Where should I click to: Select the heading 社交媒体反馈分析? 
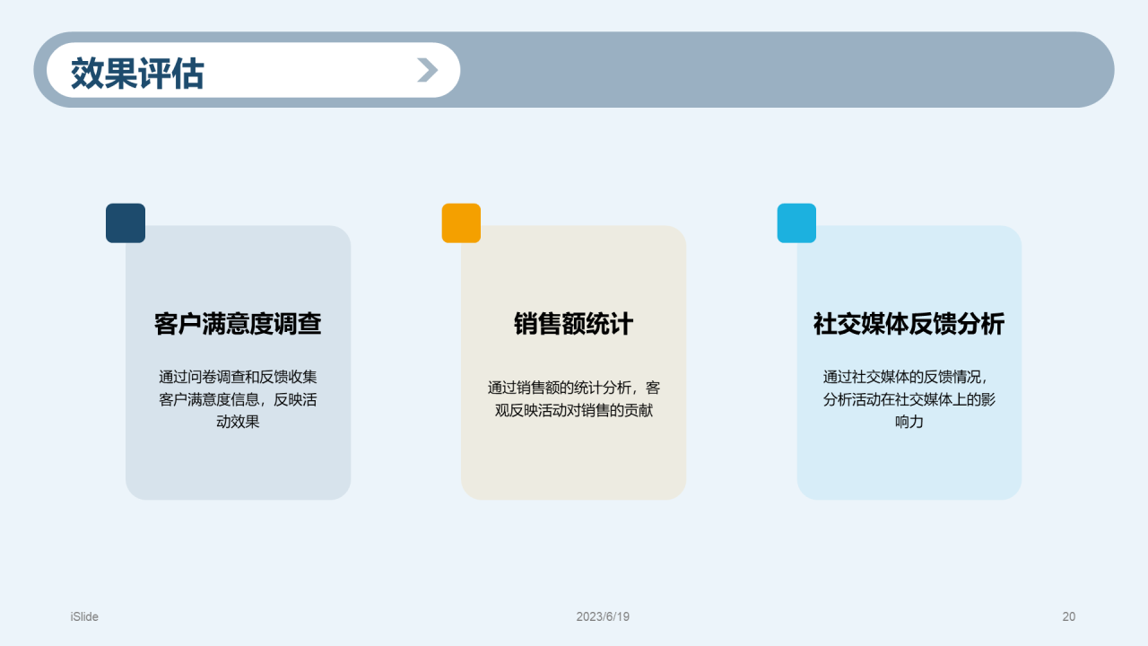(x=909, y=324)
